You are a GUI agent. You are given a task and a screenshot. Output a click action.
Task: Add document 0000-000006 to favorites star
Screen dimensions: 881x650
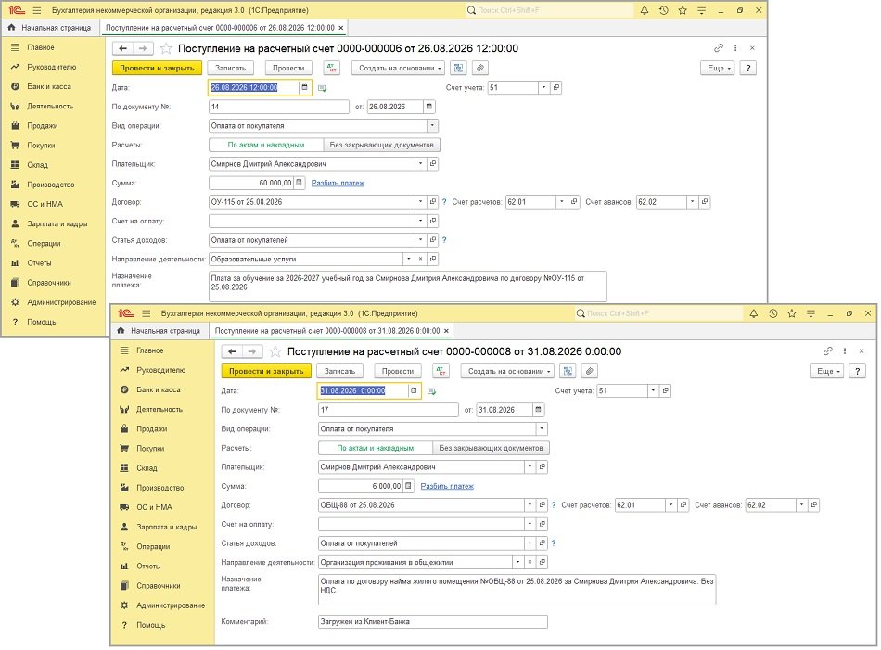[x=166, y=48]
